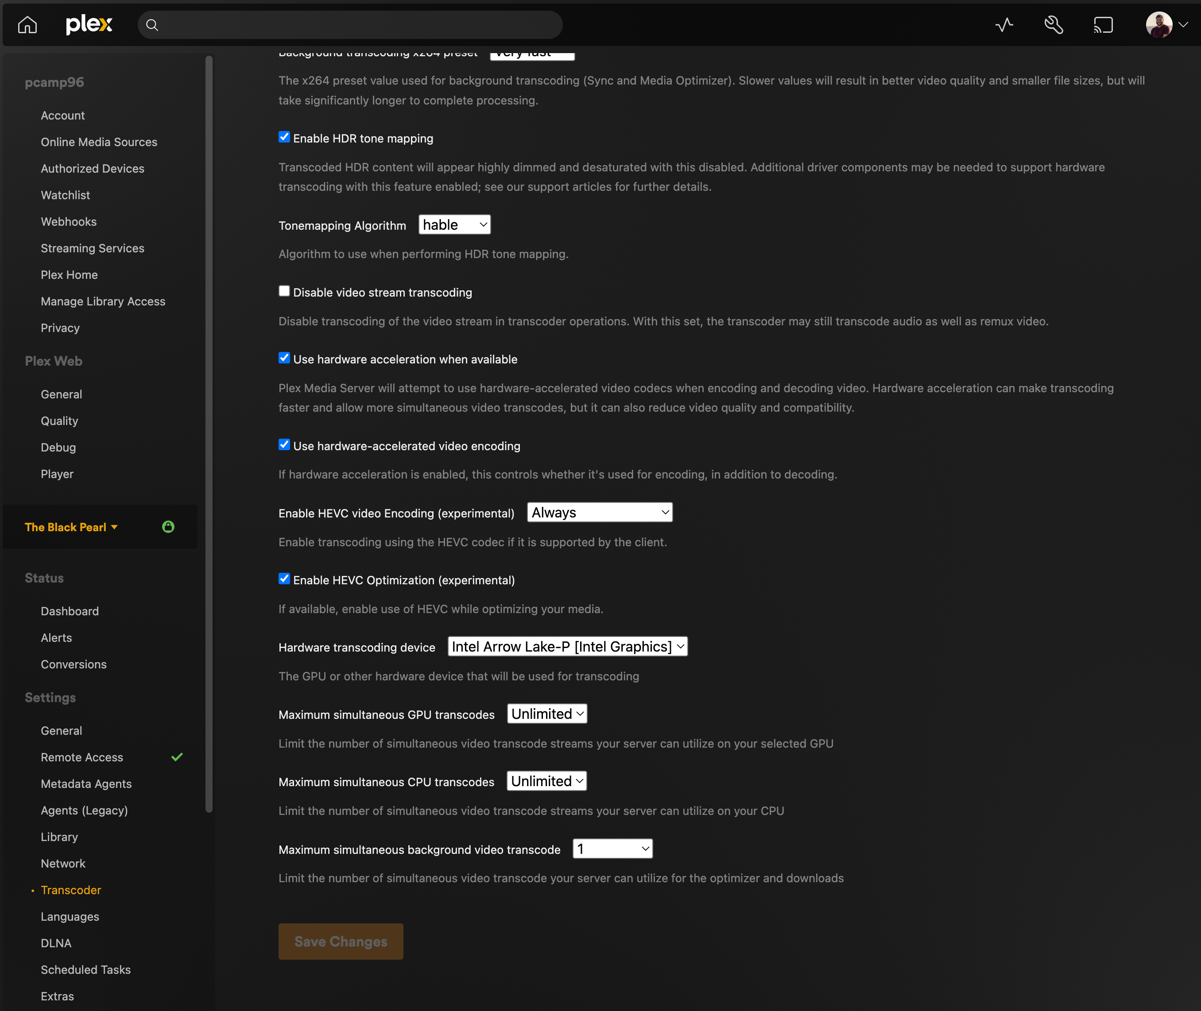Go to Online Media Sources
This screenshot has width=1201, height=1011.
[x=99, y=142]
